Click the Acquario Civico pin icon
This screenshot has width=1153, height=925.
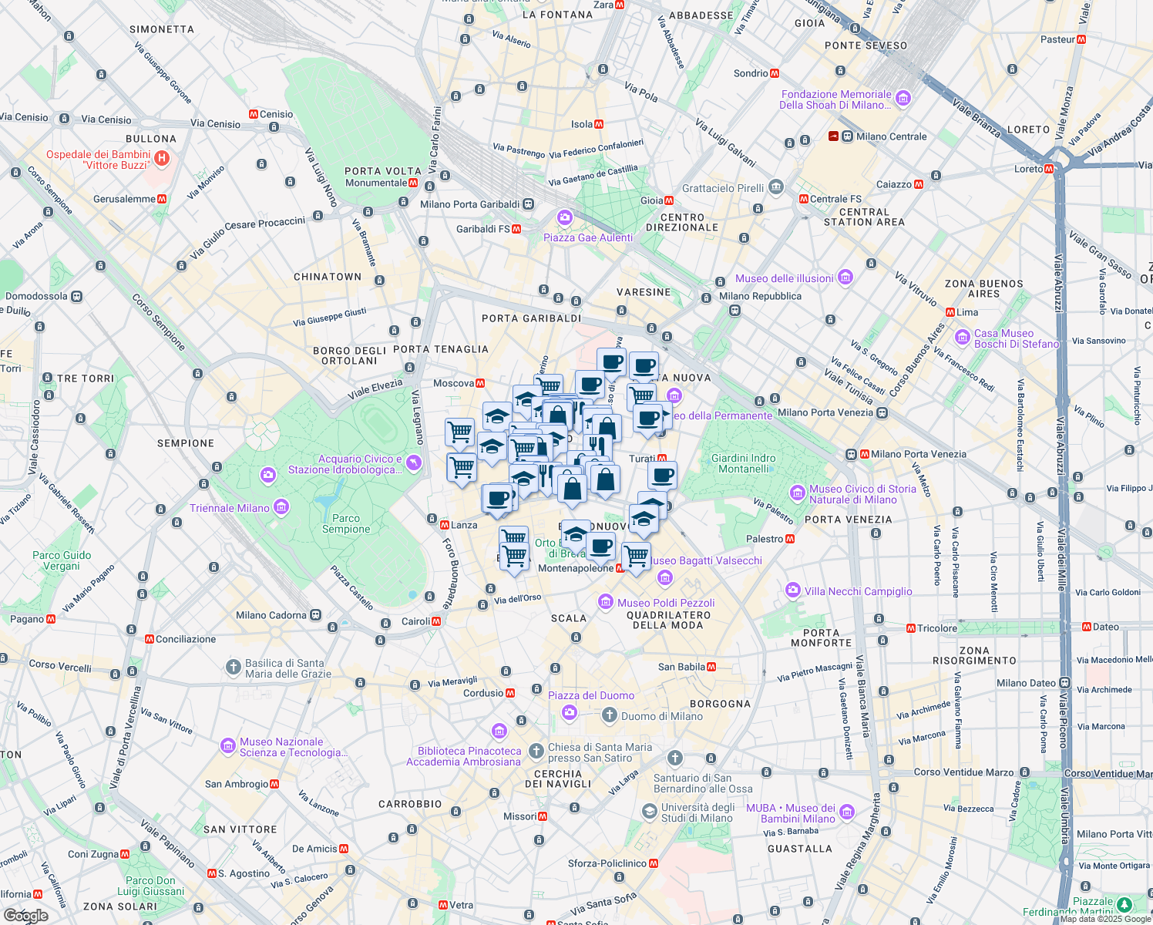[414, 462]
